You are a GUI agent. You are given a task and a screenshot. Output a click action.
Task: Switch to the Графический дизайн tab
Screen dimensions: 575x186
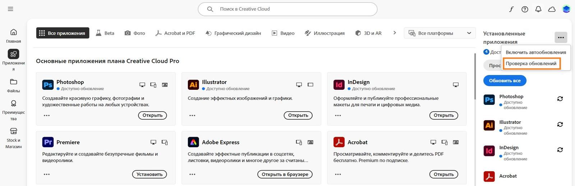pyautogui.click(x=233, y=33)
